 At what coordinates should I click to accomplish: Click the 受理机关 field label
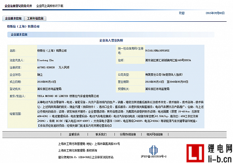tap(124, 89)
